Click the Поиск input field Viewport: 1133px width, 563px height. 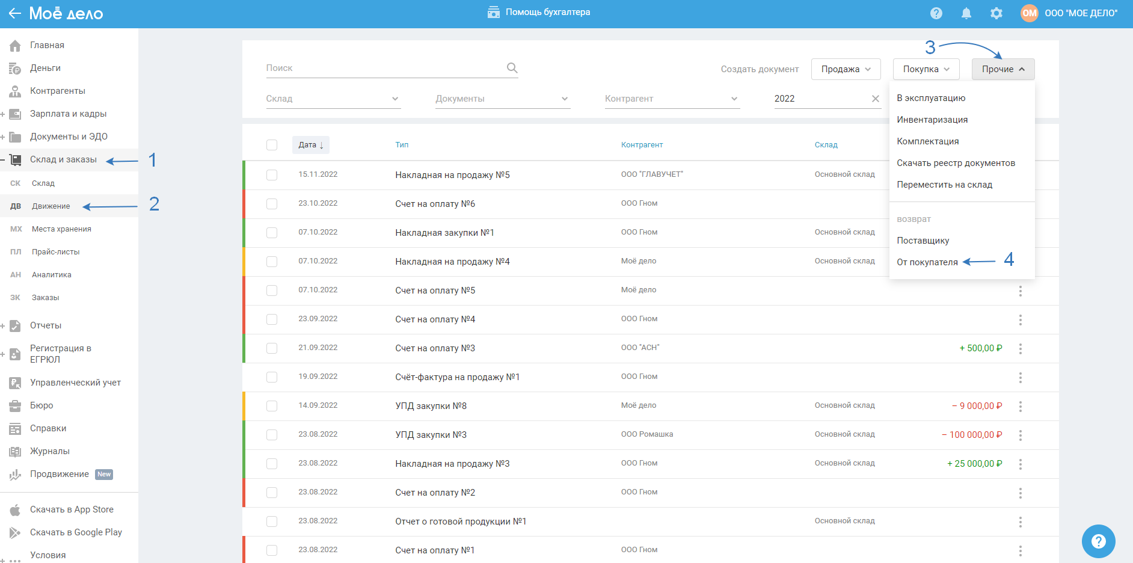coord(385,68)
